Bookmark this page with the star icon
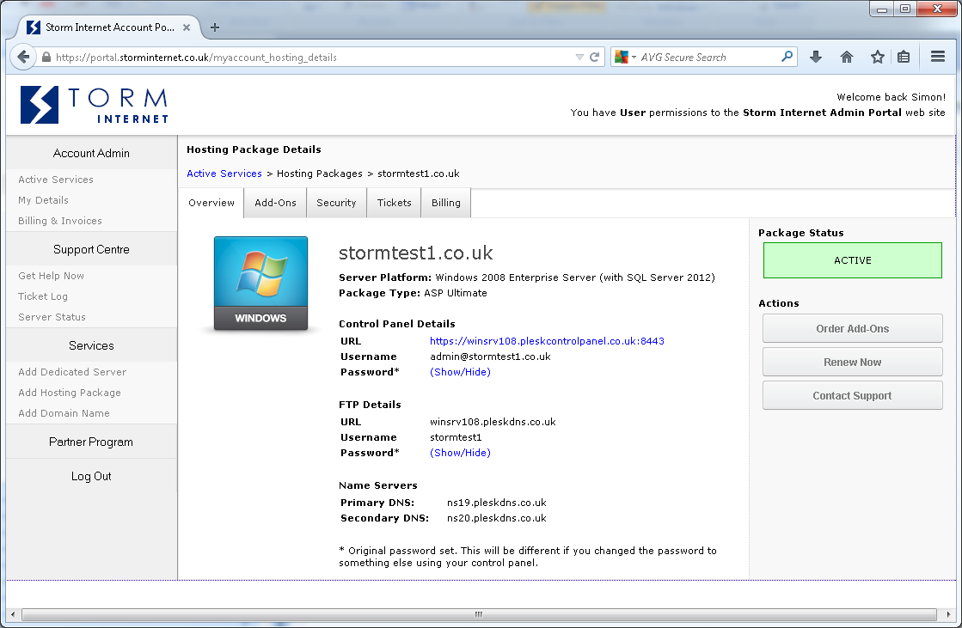The image size is (962, 628). [876, 56]
